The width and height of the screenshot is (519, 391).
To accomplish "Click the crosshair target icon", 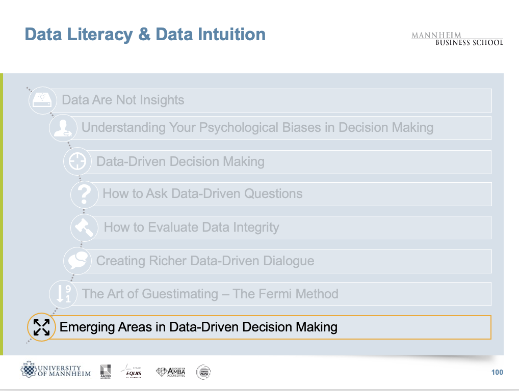I will (77, 161).
